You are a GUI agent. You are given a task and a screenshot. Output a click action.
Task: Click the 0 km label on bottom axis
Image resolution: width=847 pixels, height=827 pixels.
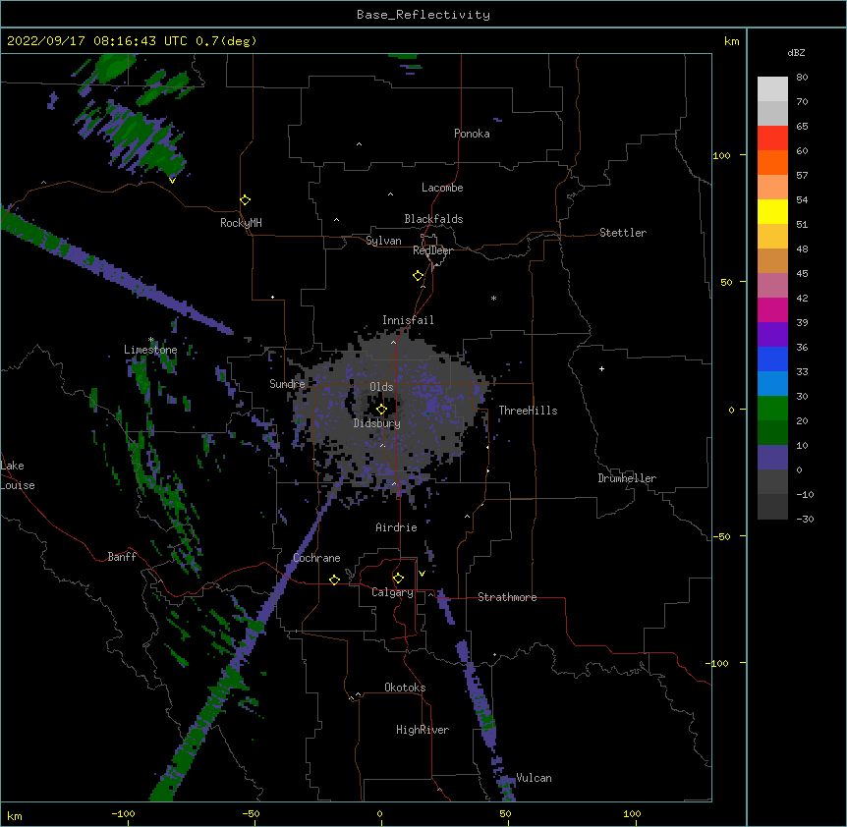(379, 813)
